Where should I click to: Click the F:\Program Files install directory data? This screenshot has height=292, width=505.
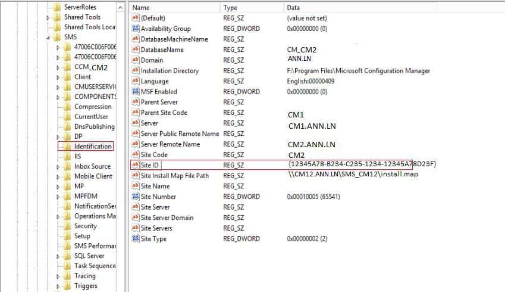(359, 70)
